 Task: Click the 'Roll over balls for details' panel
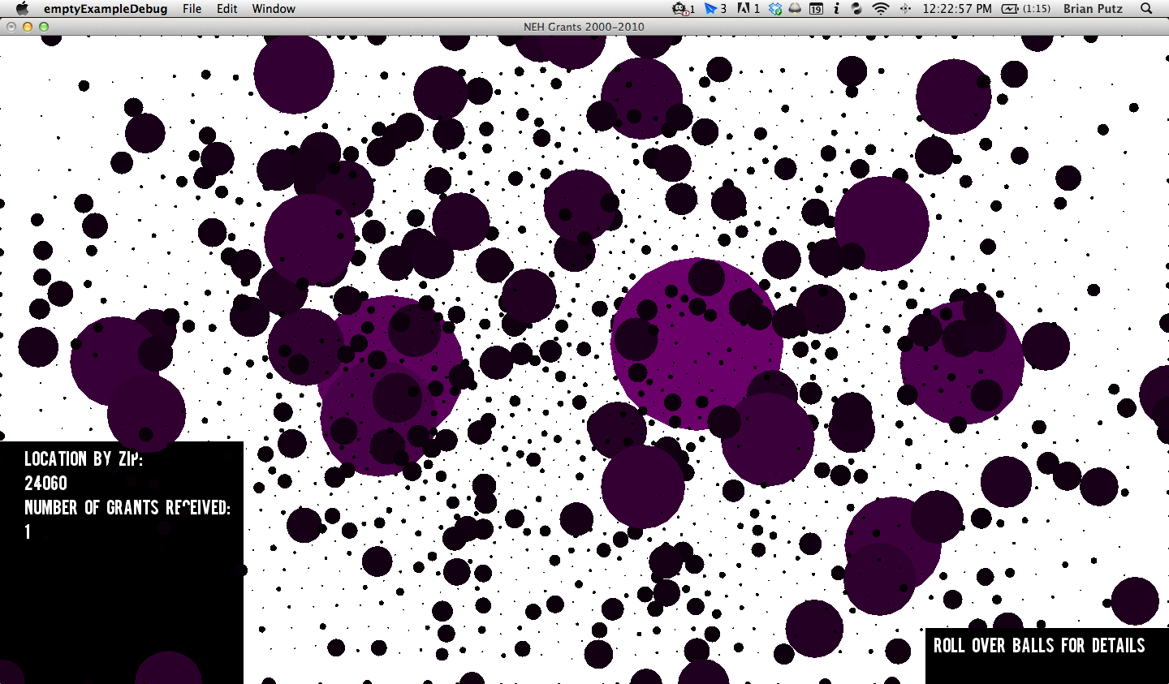[x=1039, y=646]
